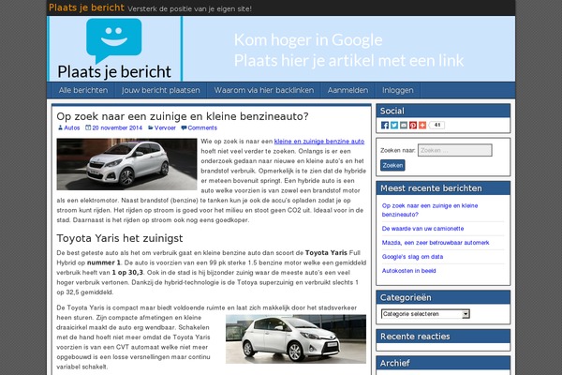
Task: Open Alle berichten menu item
Action: [x=83, y=90]
